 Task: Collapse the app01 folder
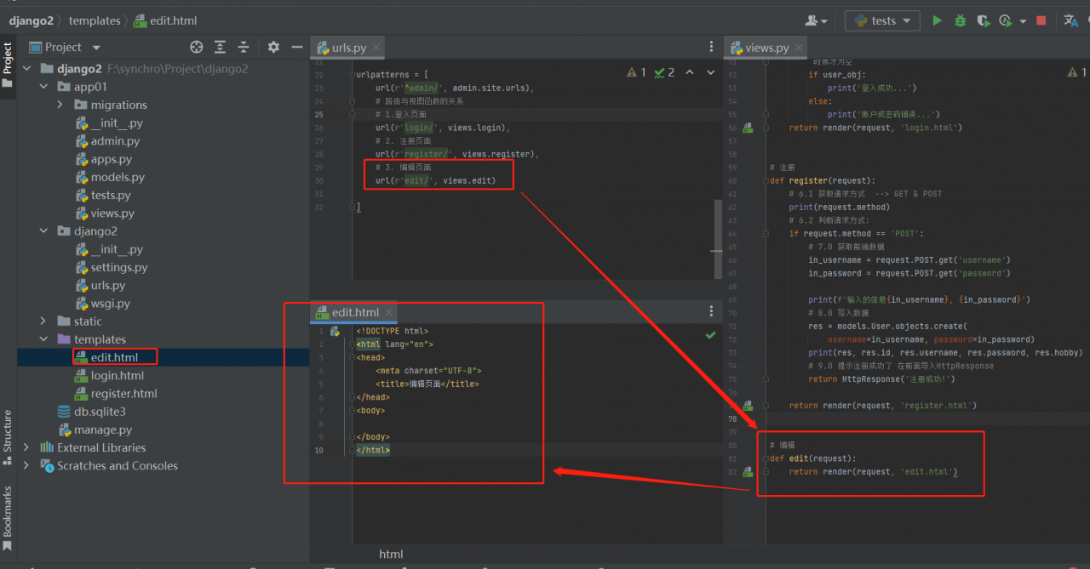coord(43,87)
